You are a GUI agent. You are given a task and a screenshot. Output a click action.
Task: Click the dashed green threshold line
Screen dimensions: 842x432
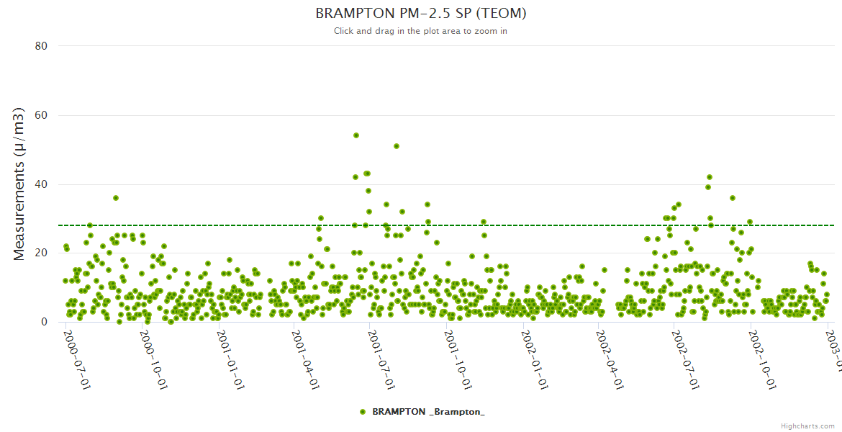click(504, 225)
